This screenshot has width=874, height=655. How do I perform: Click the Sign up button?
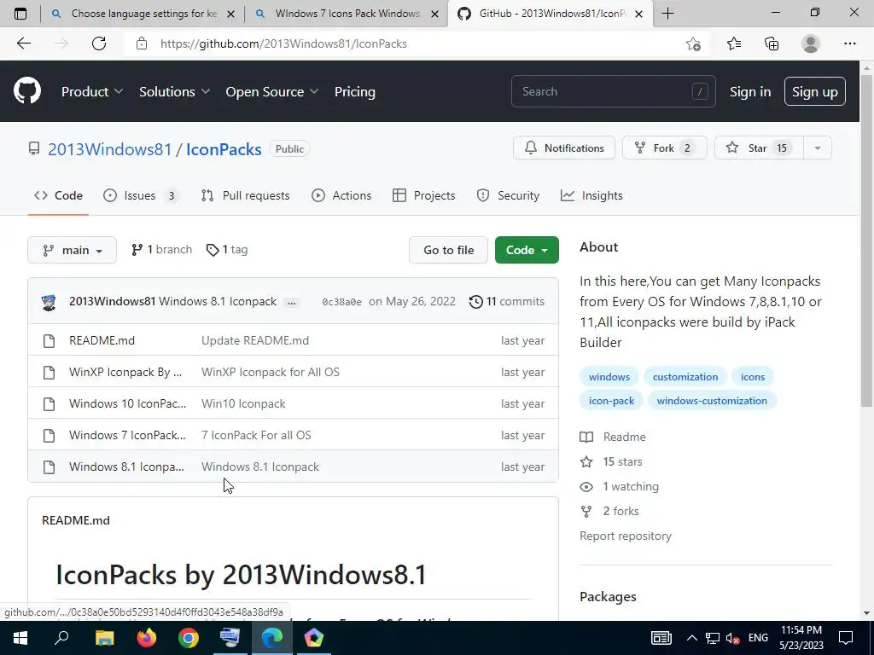[814, 91]
